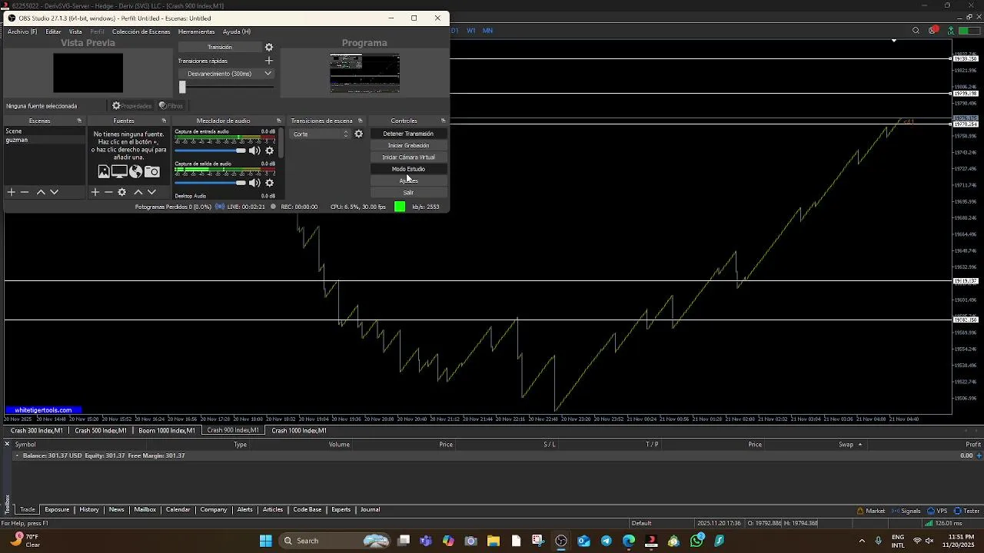Screen dimensions: 984x553
Task: Open Colección de Escenas menu
Action: click(x=141, y=31)
